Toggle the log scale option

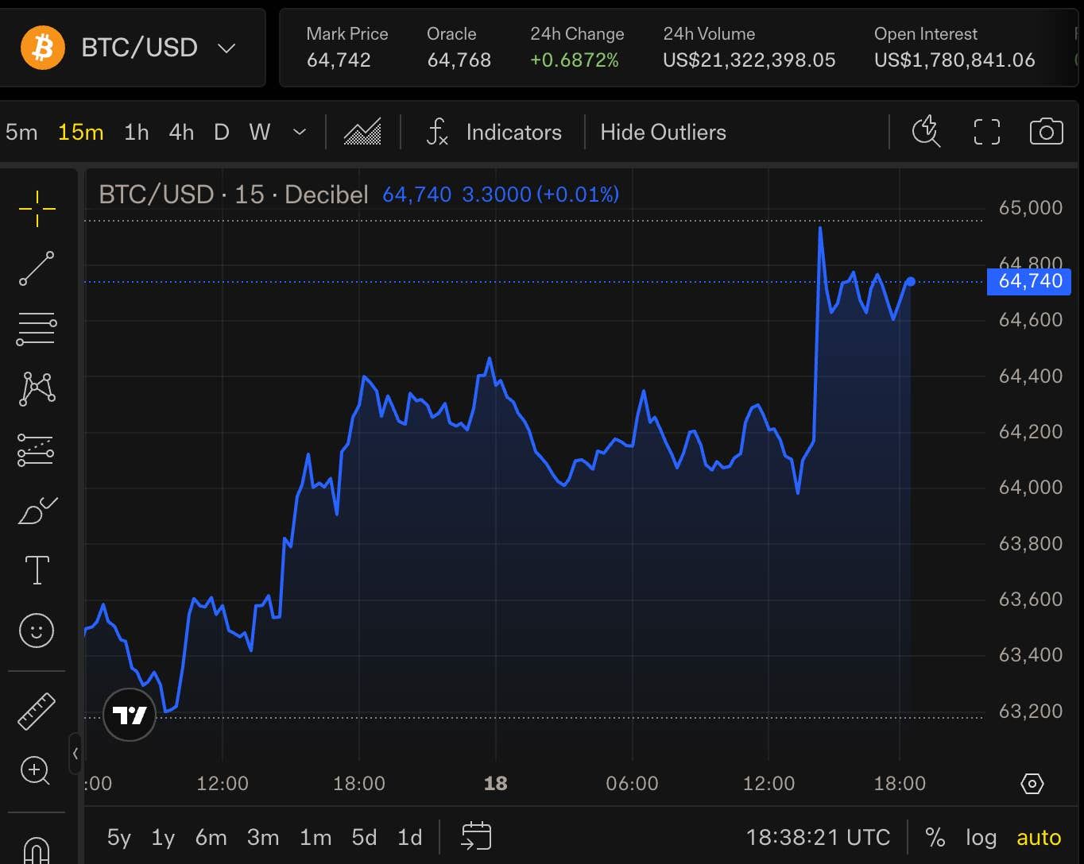tap(981, 838)
